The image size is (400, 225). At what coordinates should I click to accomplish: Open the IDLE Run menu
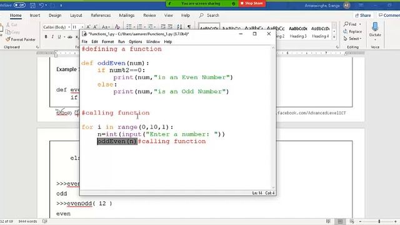click(x=121, y=42)
